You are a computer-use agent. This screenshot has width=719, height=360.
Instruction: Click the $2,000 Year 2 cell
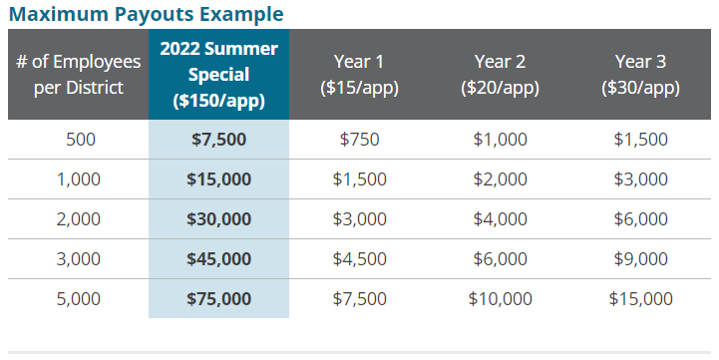click(500, 180)
